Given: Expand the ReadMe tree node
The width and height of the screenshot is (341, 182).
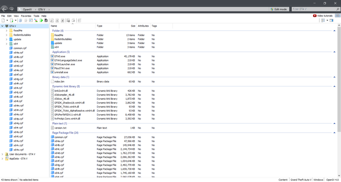Looking at the screenshot, I should click(x=6, y=31).
